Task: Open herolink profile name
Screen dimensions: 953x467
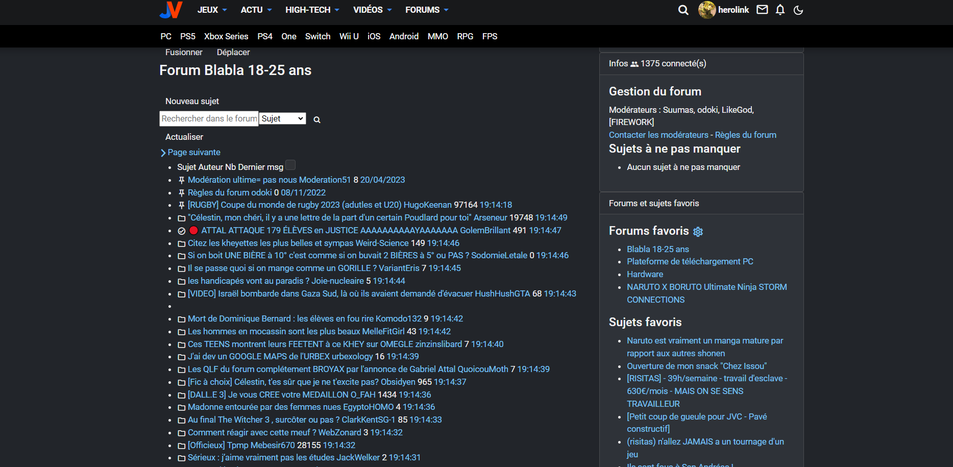Action: [x=734, y=10]
